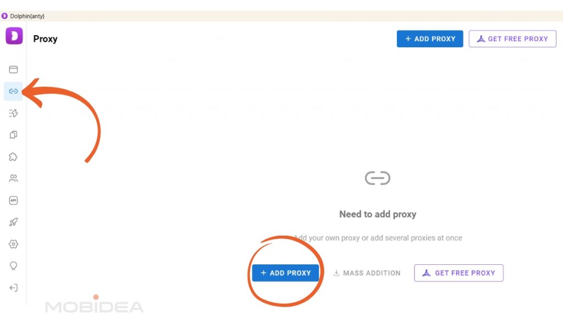Open the Bookmarks/Tabs section in sidebar
The image size is (563, 328).
pyautogui.click(x=13, y=135)
